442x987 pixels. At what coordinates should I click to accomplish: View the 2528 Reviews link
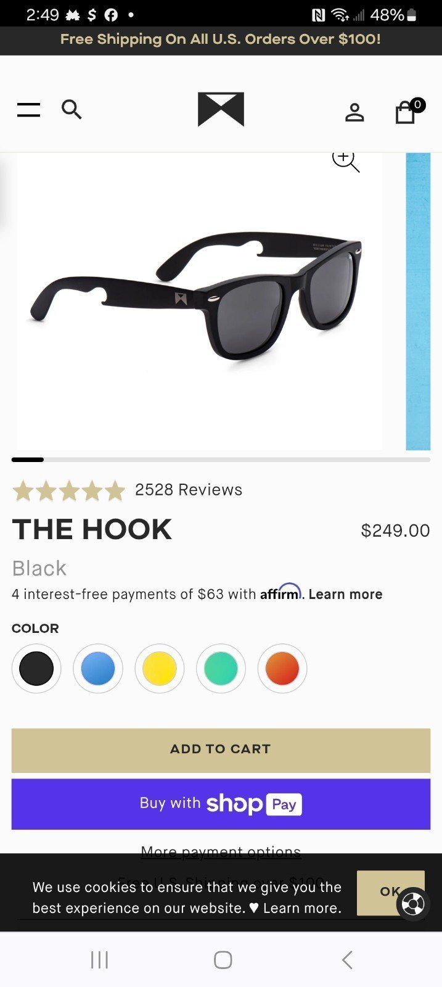[189, 490]
